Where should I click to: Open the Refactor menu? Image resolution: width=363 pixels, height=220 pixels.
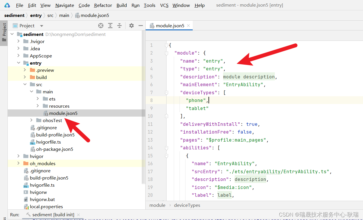pos(103,5)
